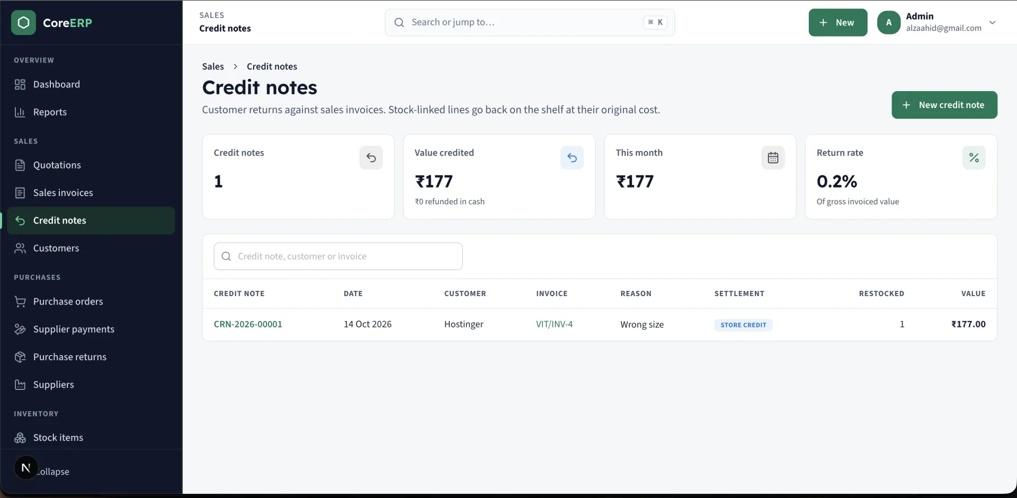Click the magnifier icon in the table search
The height and width of the screenshot is (498, 1017).
point(226,256)
